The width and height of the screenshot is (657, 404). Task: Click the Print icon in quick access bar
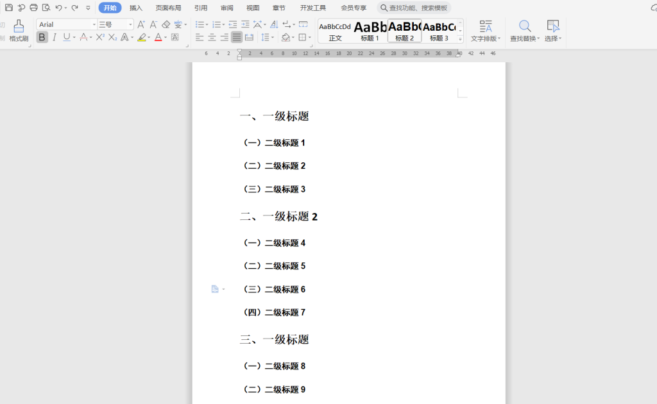(33, 8)
